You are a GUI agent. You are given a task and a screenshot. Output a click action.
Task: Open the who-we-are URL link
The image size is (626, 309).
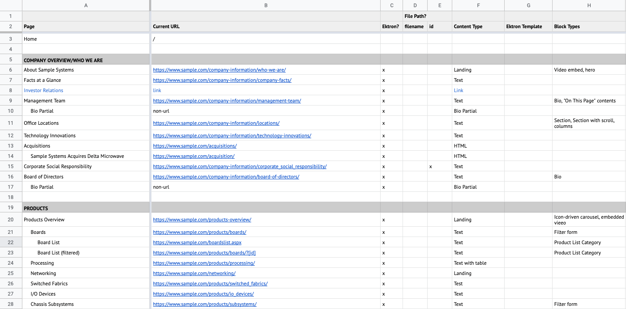(219, 70)
